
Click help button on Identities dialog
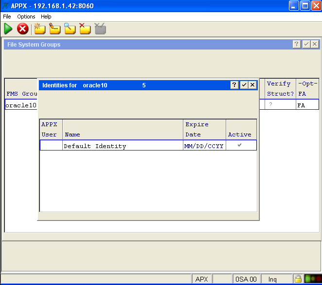coord(234,85)
